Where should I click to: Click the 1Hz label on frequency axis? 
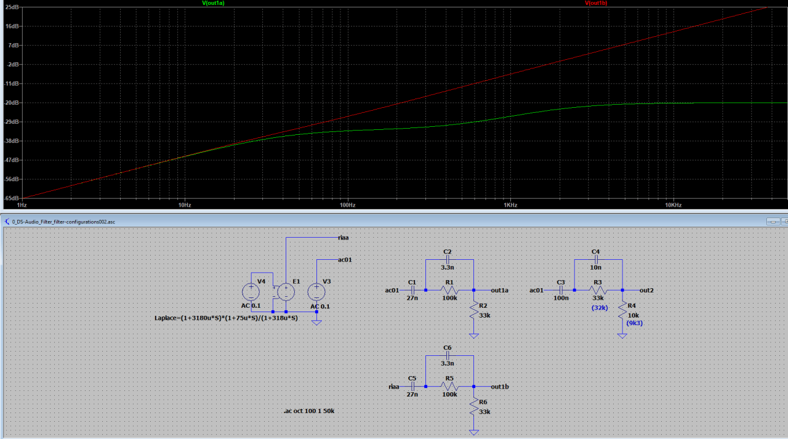[22, 204]
